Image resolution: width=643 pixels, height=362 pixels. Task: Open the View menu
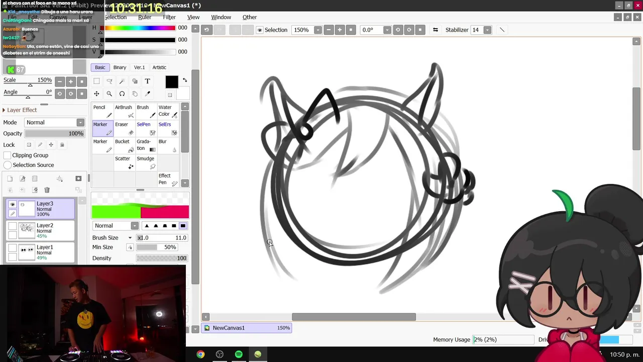(x=193, y=17)
